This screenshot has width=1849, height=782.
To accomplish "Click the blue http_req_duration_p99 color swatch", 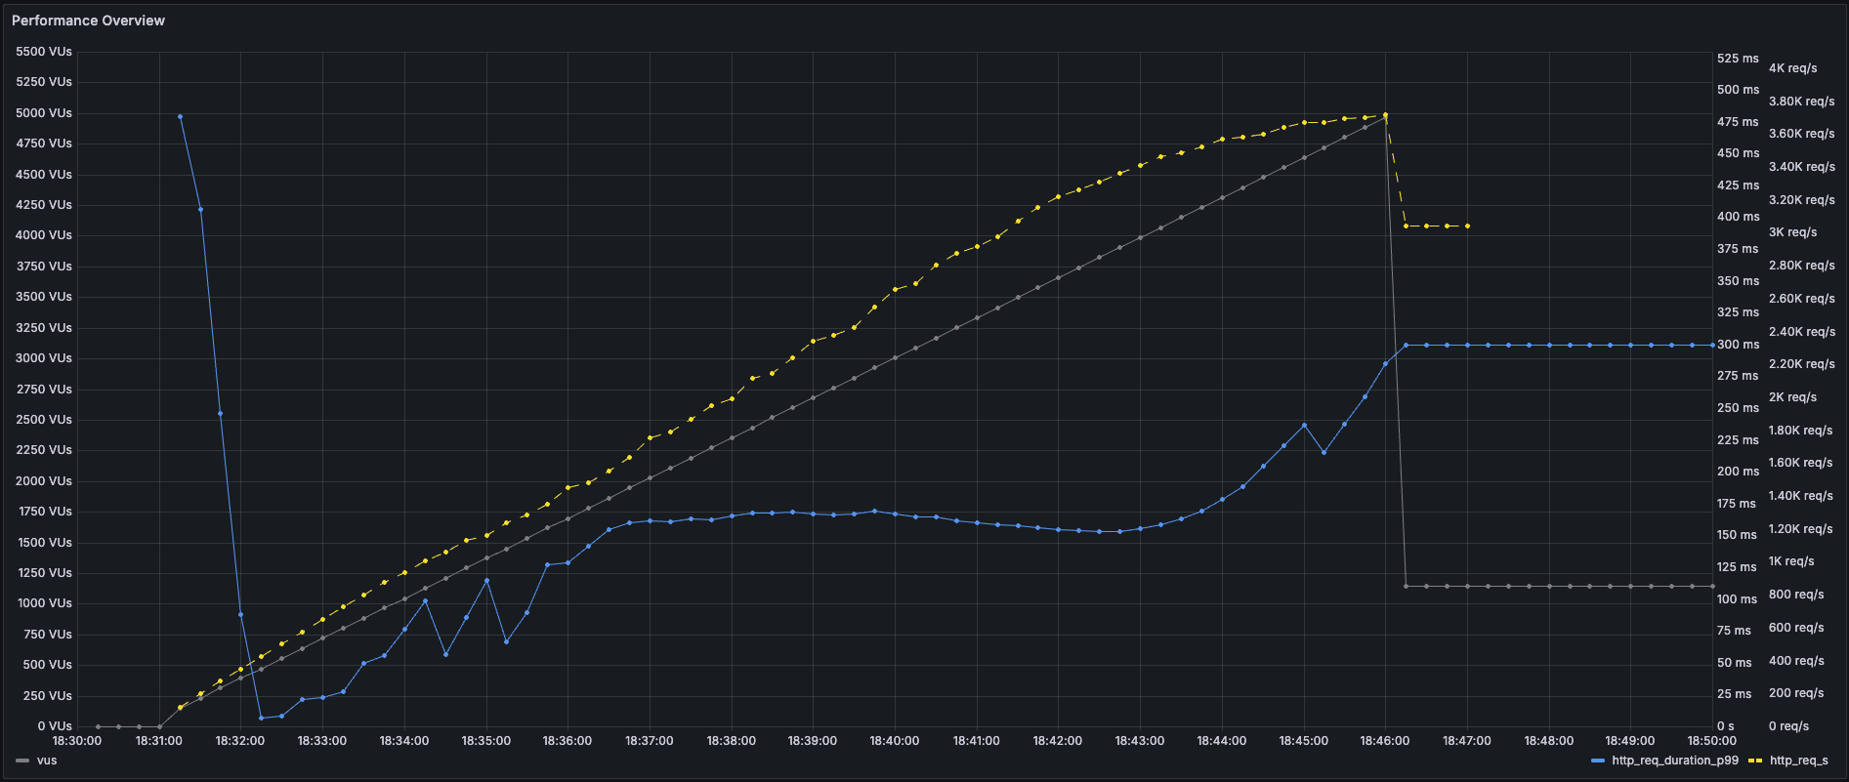I will (1598, 761).
